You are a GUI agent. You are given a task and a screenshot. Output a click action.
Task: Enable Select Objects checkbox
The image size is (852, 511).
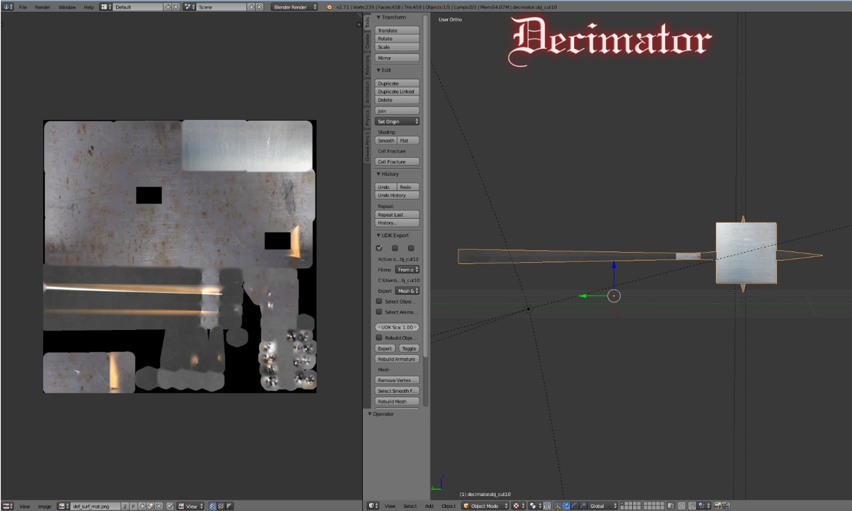[x=379, y=301]
